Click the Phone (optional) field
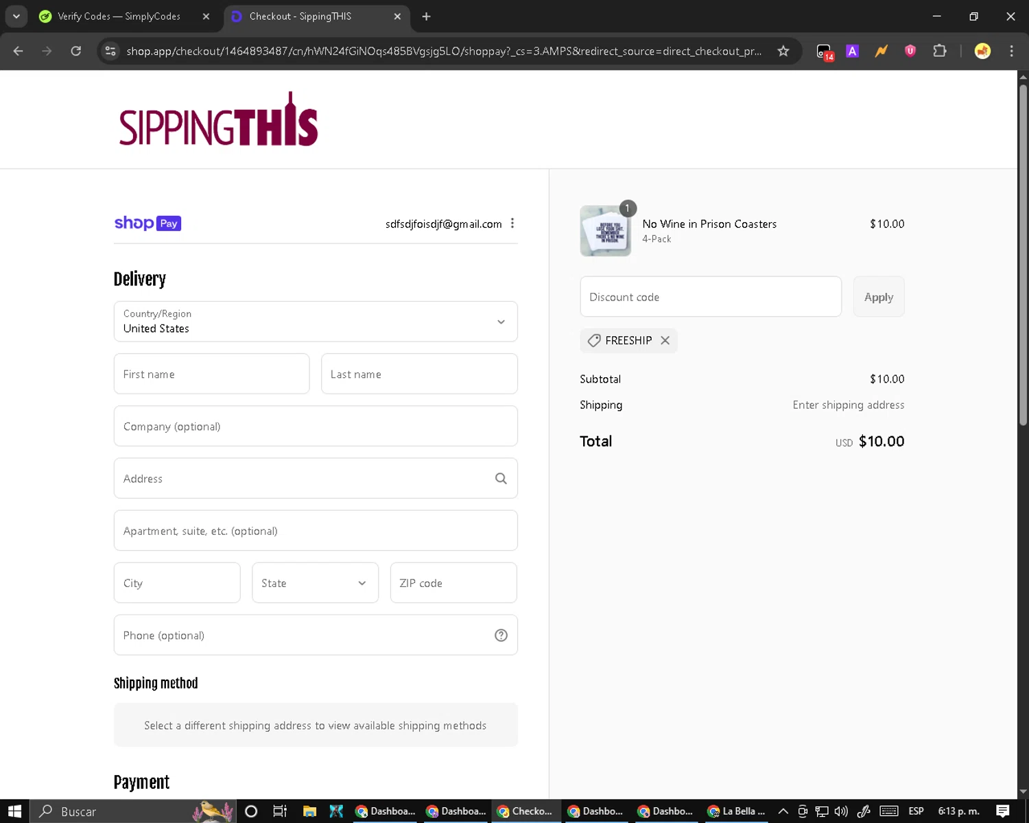This screenshot has width=1029, height=823. [316, 635]
